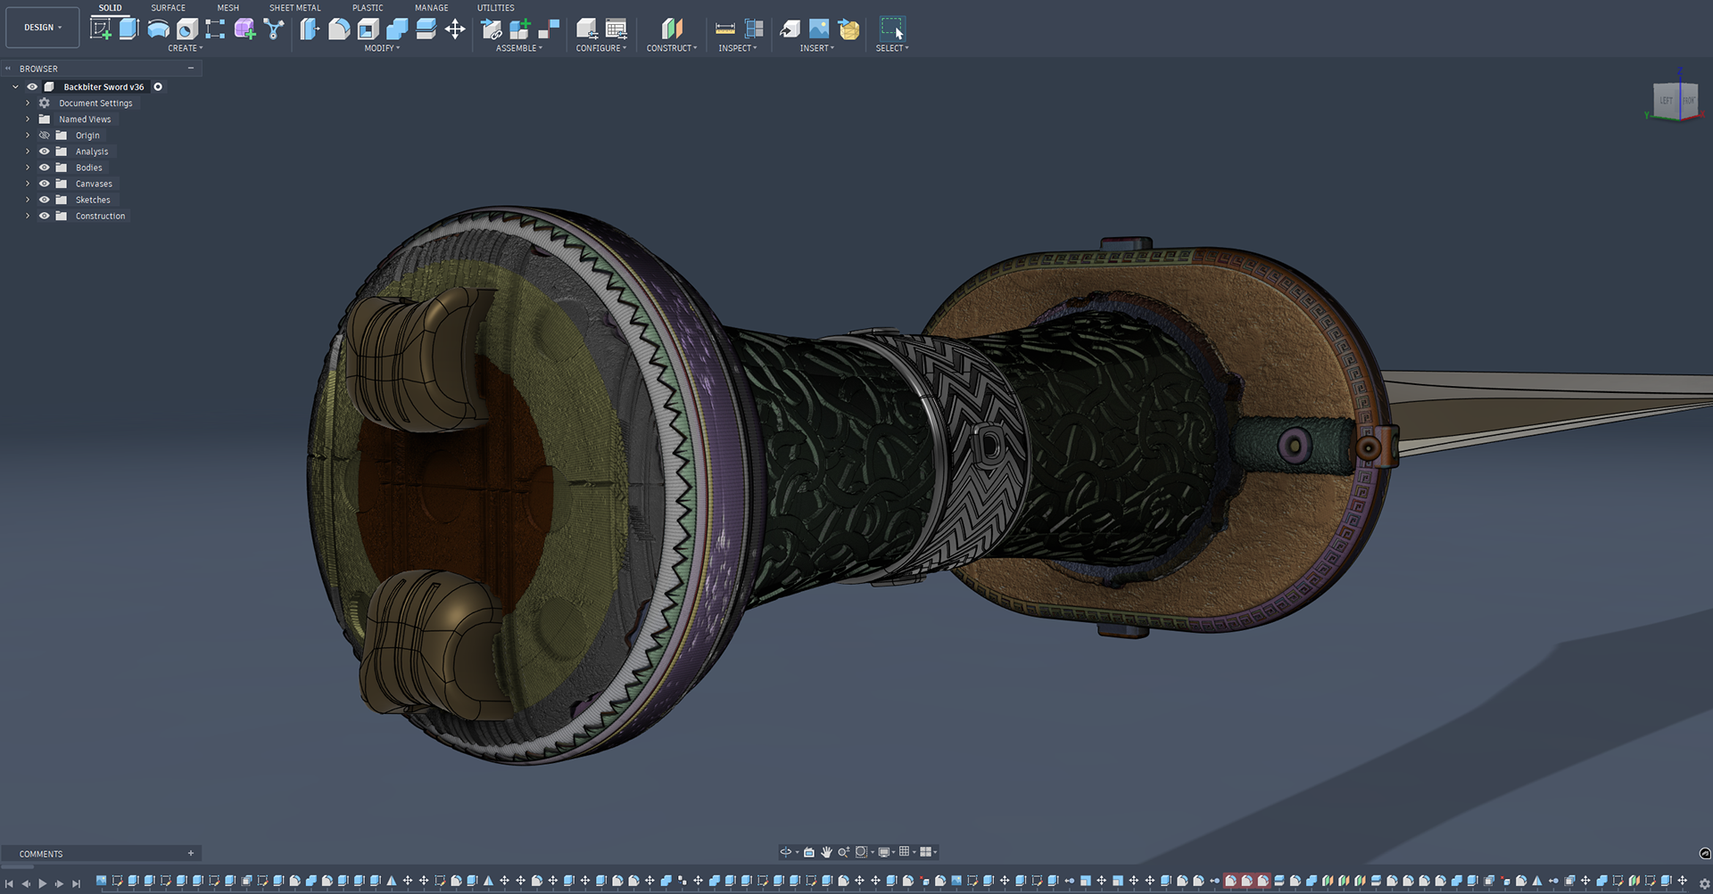The height and width of the screenshot is (894, 1713).
Task: Select the Move/Copy tool
Action: [x=455, y=29]
